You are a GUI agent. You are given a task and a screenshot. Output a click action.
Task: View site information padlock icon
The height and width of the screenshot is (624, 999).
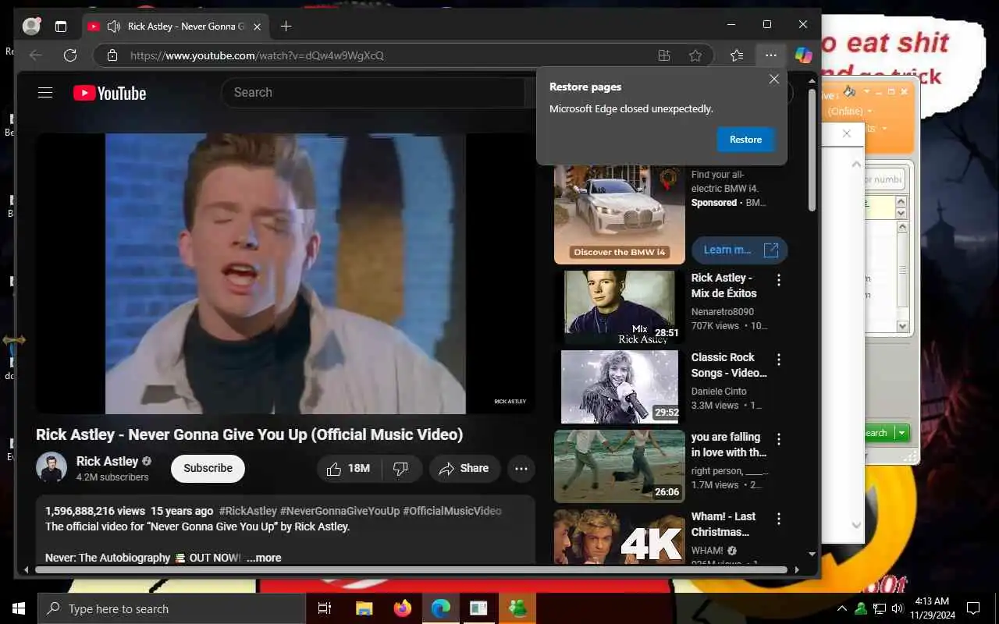(x=112, y=55)
